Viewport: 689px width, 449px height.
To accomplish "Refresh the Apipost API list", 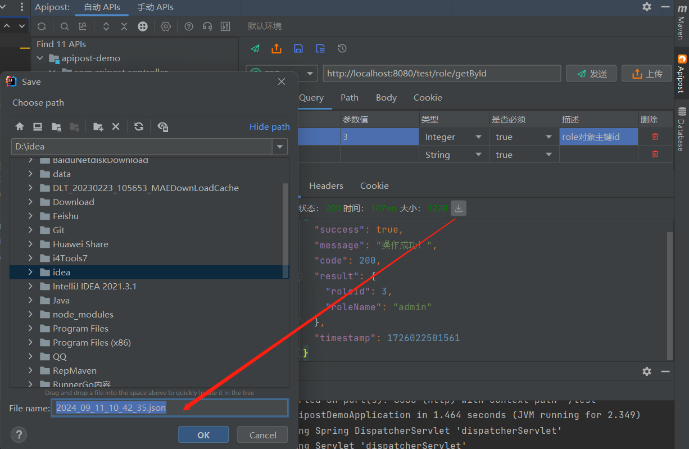I will pyautogui.click(x=42, y=26).
